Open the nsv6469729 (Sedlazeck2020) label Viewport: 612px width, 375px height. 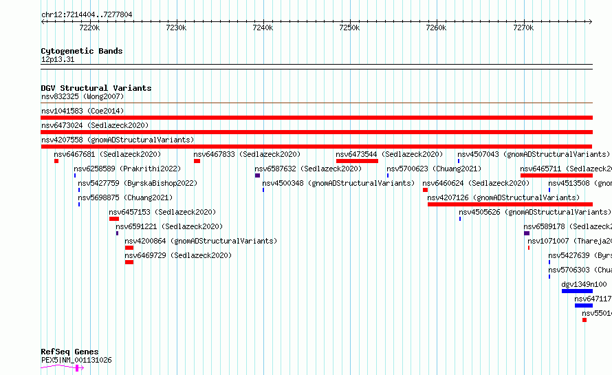point(178,255)
